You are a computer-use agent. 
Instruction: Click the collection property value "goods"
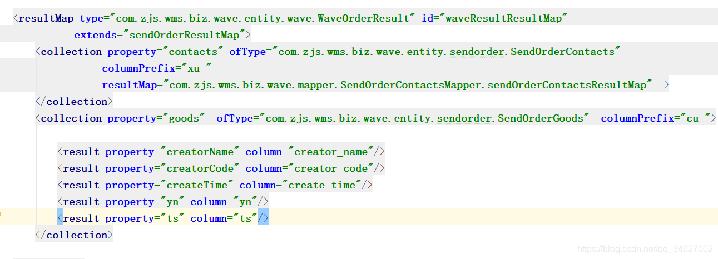click(x=186, y=118)
